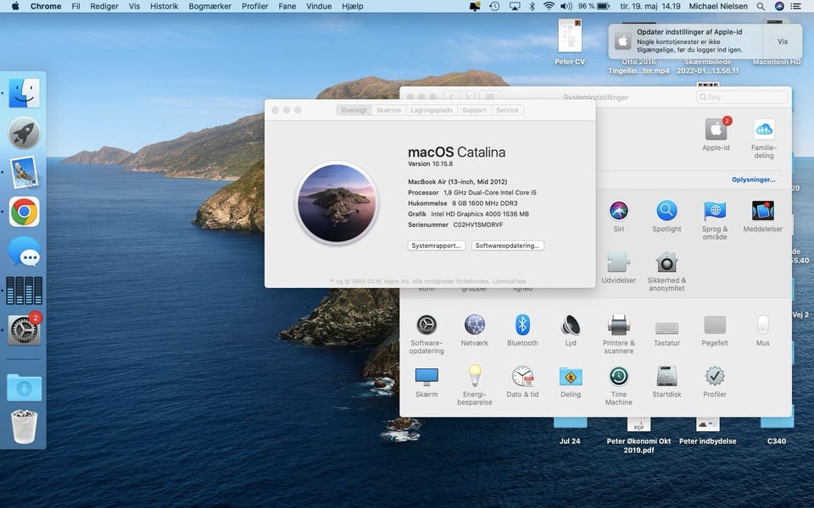
Task: Select Peter Økonomi Okt 2019.pdf on desktop
Action: coord(638,435)
